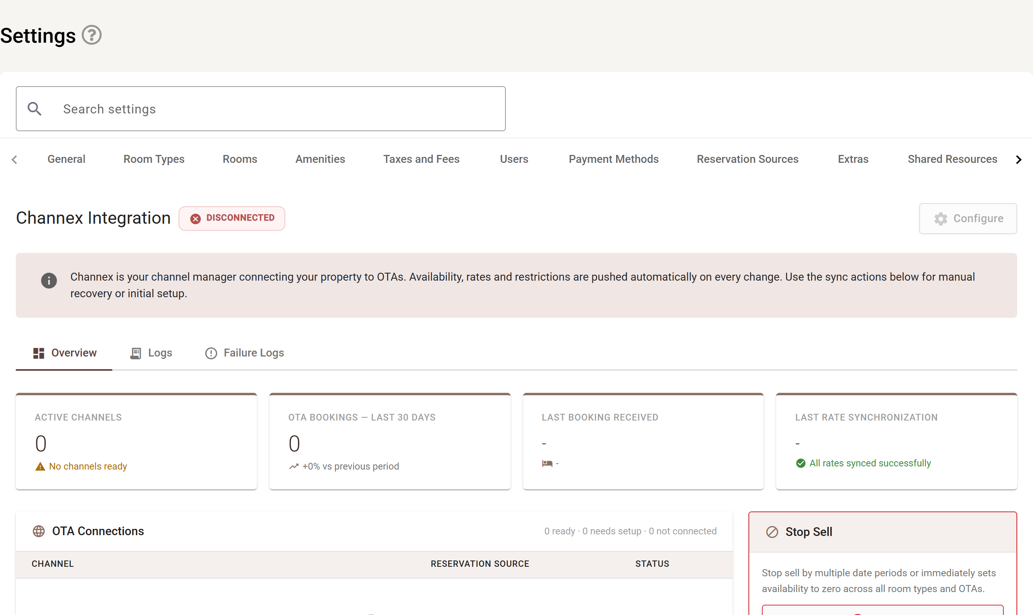Click the OTA Connections heading

tap(98, 531)
